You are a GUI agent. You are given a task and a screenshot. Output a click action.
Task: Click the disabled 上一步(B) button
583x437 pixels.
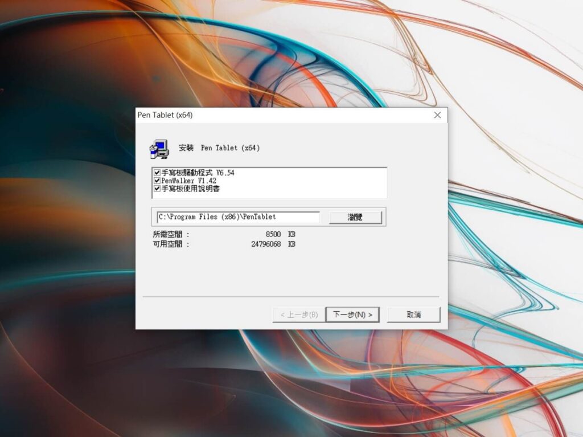pyautogui.click(x=299, y=315)
